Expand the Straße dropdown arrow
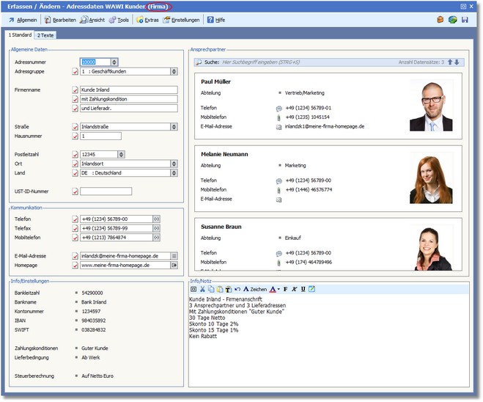This screenshot has height=402, width=483. click(x=174, y=127)
